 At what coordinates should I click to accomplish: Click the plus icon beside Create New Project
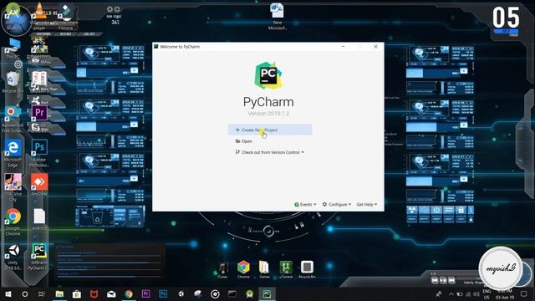237,130
